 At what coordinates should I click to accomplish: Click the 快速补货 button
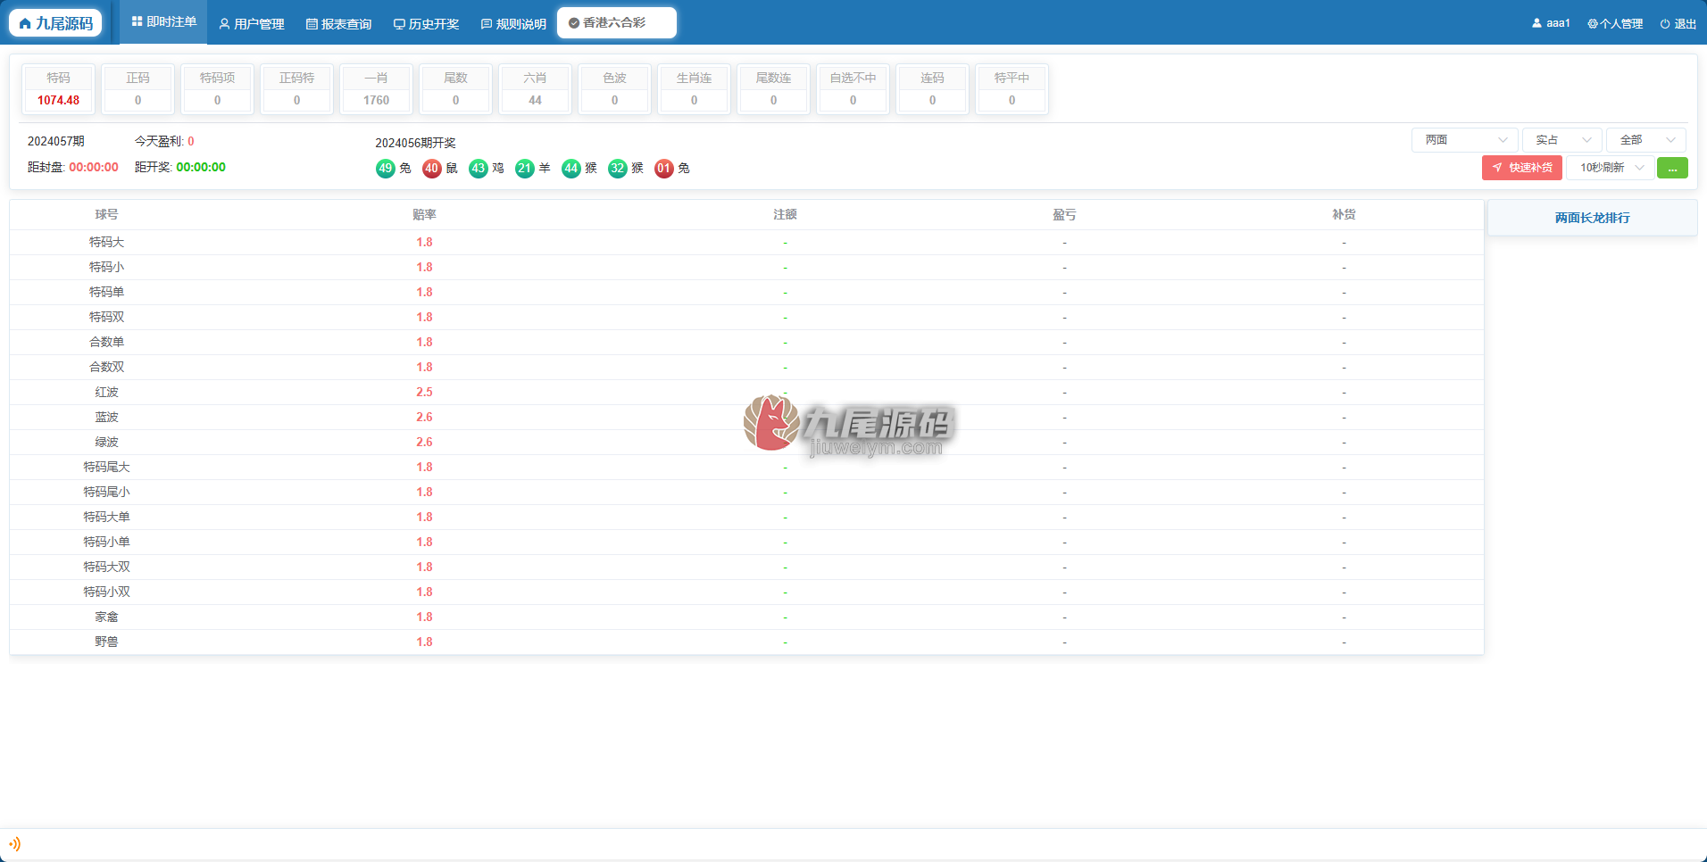[x=1522, y=168]
